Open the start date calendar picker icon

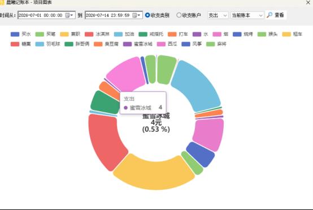(x=68, y=15)
